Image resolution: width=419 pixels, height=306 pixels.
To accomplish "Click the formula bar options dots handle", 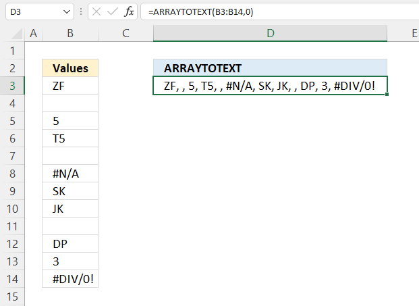I will pyautogui.click(x=81, y=12).
